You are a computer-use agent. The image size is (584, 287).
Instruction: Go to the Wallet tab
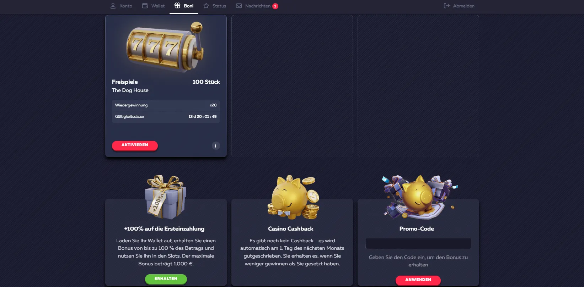tap(153, 6)
